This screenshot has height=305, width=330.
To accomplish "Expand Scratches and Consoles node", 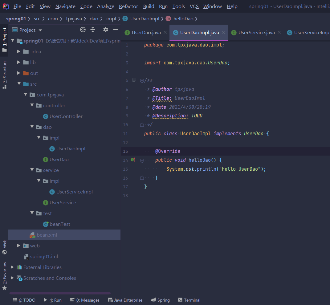I will point(12,278).
